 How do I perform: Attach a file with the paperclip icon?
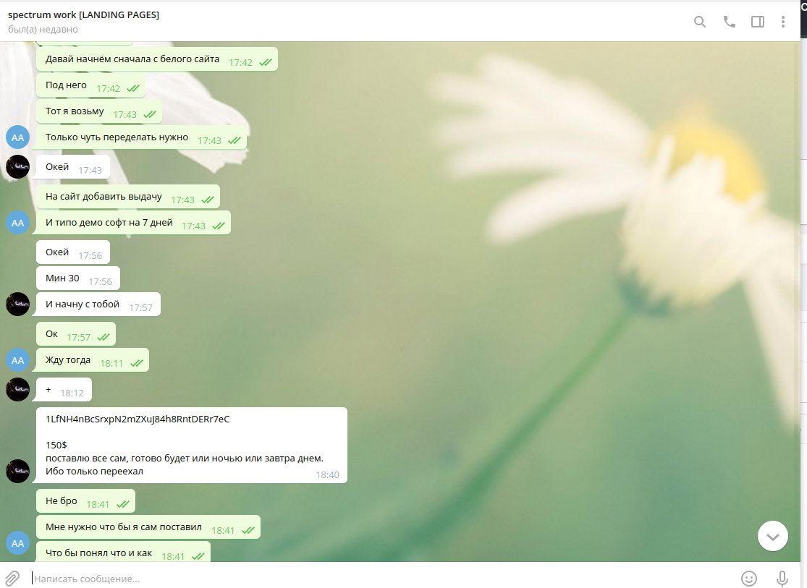(12, 578)
